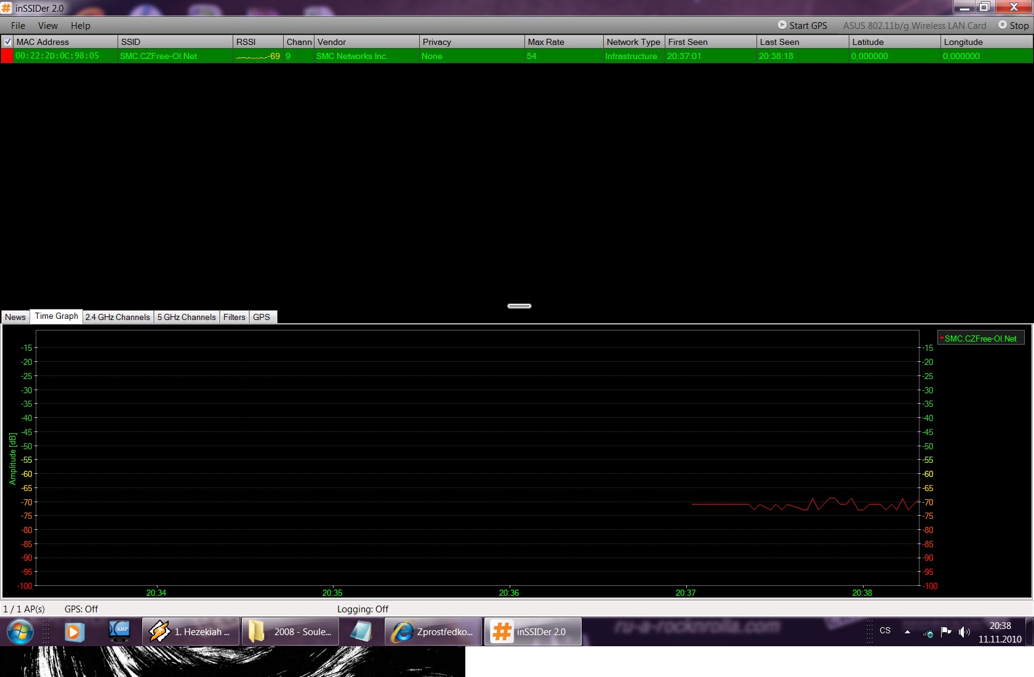Click the network tray icon
1034x677 pixels.
coord(928,632)
